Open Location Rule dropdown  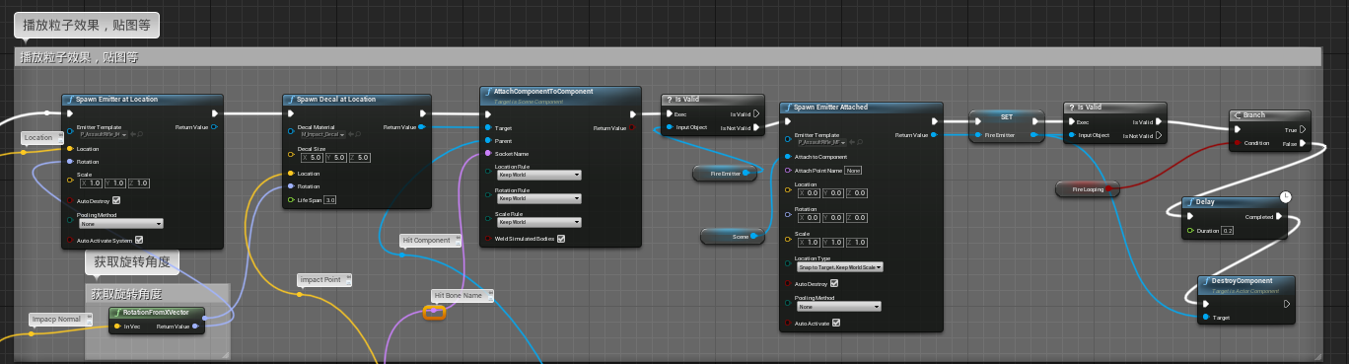click(x=538, y=175)
